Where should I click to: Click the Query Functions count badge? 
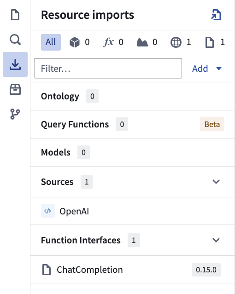122,124
